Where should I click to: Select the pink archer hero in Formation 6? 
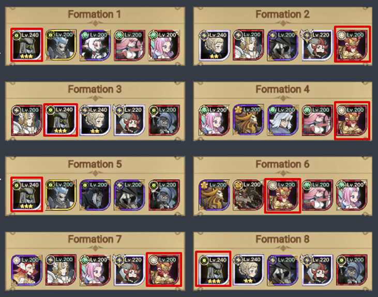pos(317,195)
